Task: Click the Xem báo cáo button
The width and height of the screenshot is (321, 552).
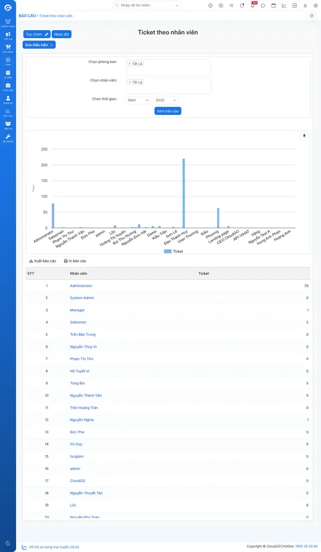Action: (x=168, y=111)
